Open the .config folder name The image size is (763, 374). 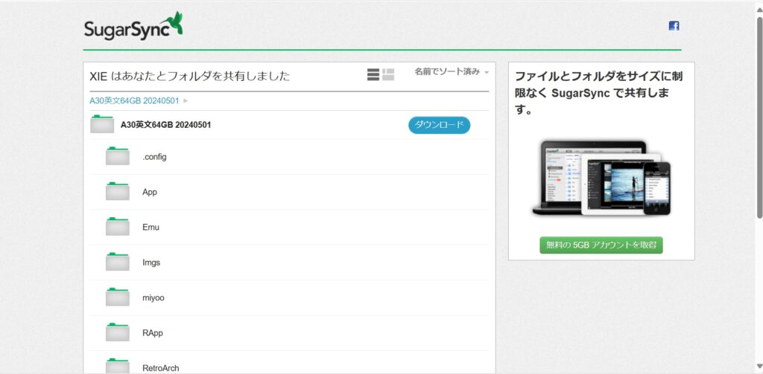pos(154,157)
